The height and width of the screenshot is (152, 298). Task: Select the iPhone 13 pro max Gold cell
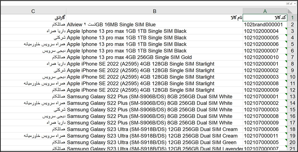[x=154, y=57]
